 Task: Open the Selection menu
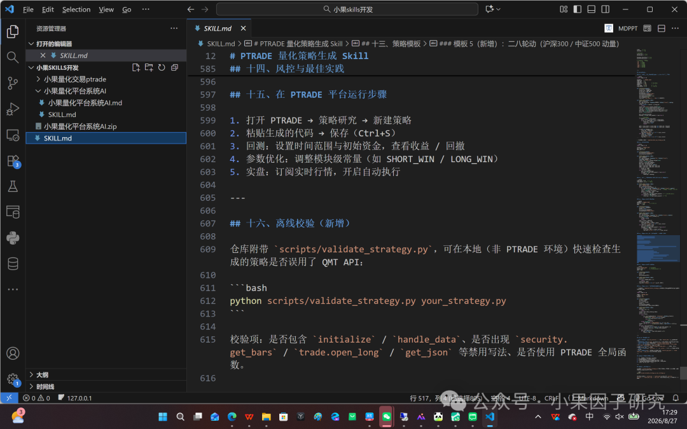pyautogui.click(x=76, y=9)
